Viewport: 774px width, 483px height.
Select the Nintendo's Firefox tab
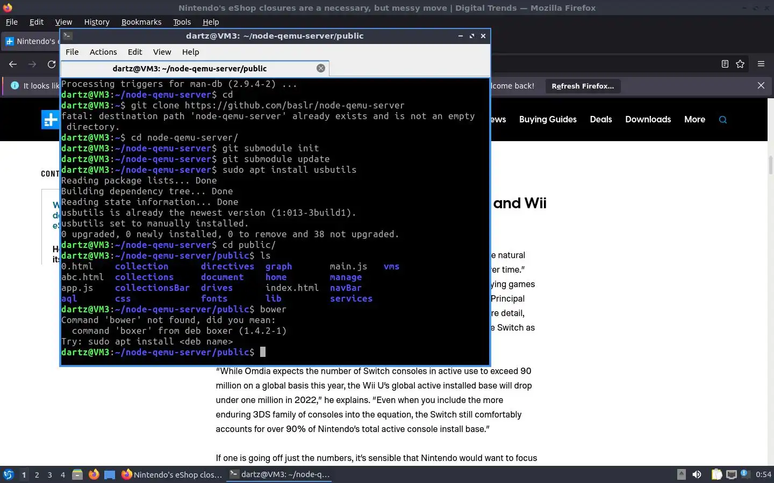coord(31,41)
